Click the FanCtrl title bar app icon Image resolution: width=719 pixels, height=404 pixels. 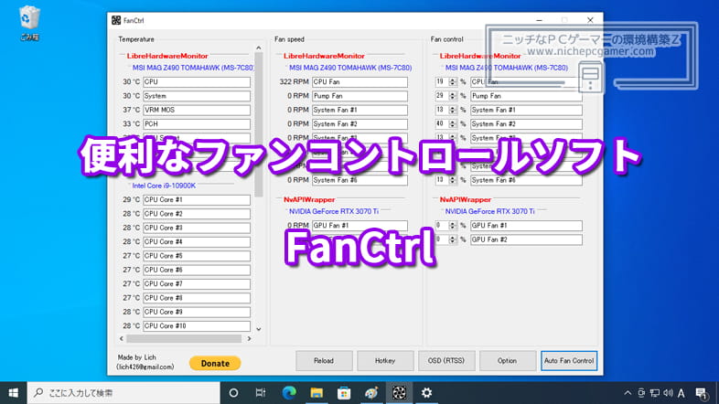[x=116, y=20]
